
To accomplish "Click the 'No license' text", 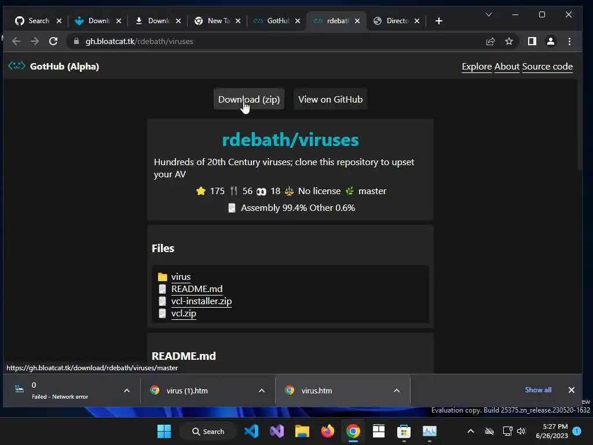I will [x=319, y=191].
